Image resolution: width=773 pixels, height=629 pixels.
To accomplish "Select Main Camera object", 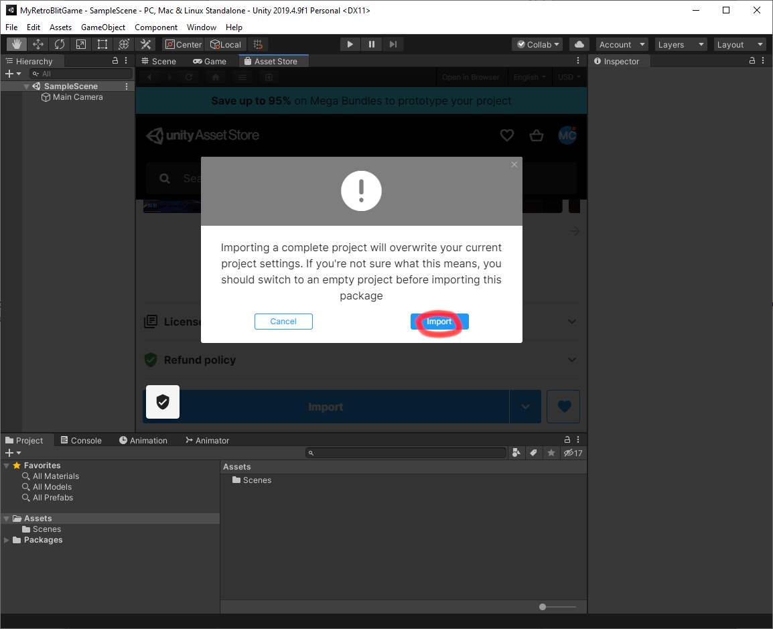I will tap(72, 97).
